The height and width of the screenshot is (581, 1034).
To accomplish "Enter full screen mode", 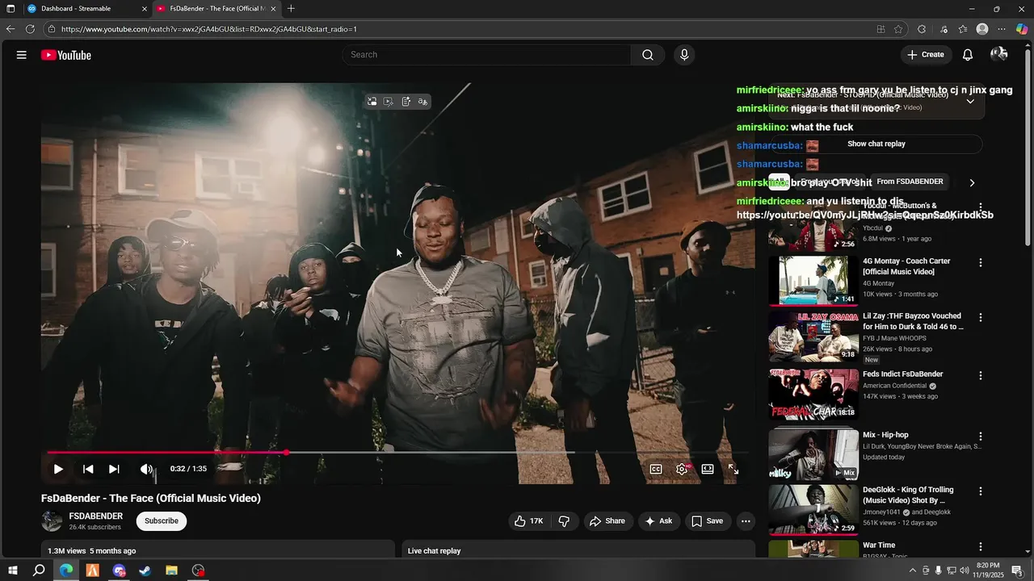I will click(x=733, y=469).
